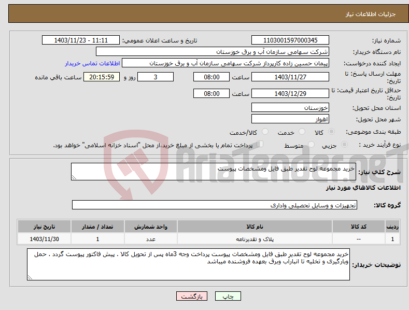Viewport: 409px width, 310px height.
Task: Click the تعداد / مقدار column header
Action: click(x=97, y=227)
